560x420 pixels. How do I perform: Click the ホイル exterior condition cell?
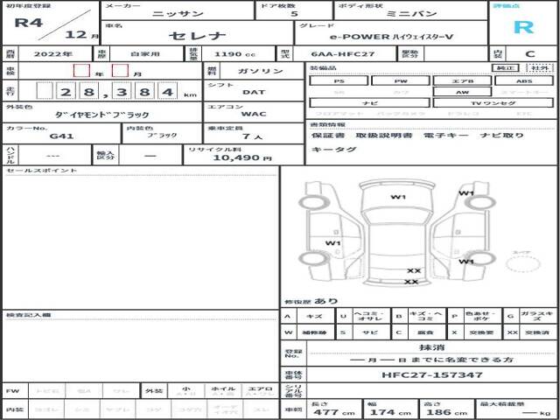pos(223,391)
